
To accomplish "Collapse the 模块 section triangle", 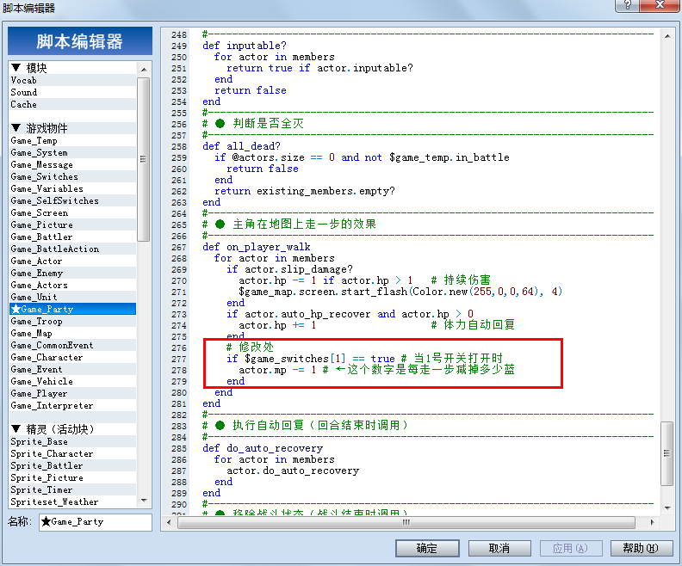I will click(16, 68).
